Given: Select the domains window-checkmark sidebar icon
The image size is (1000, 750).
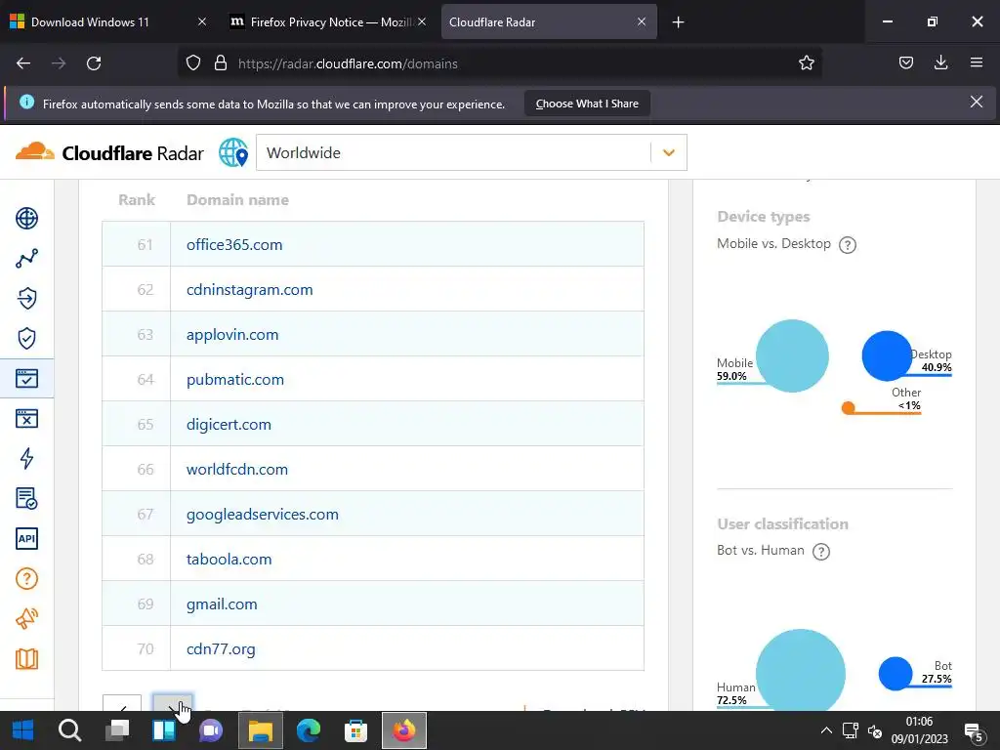Looking at the screenshot, I should point(26,378).
